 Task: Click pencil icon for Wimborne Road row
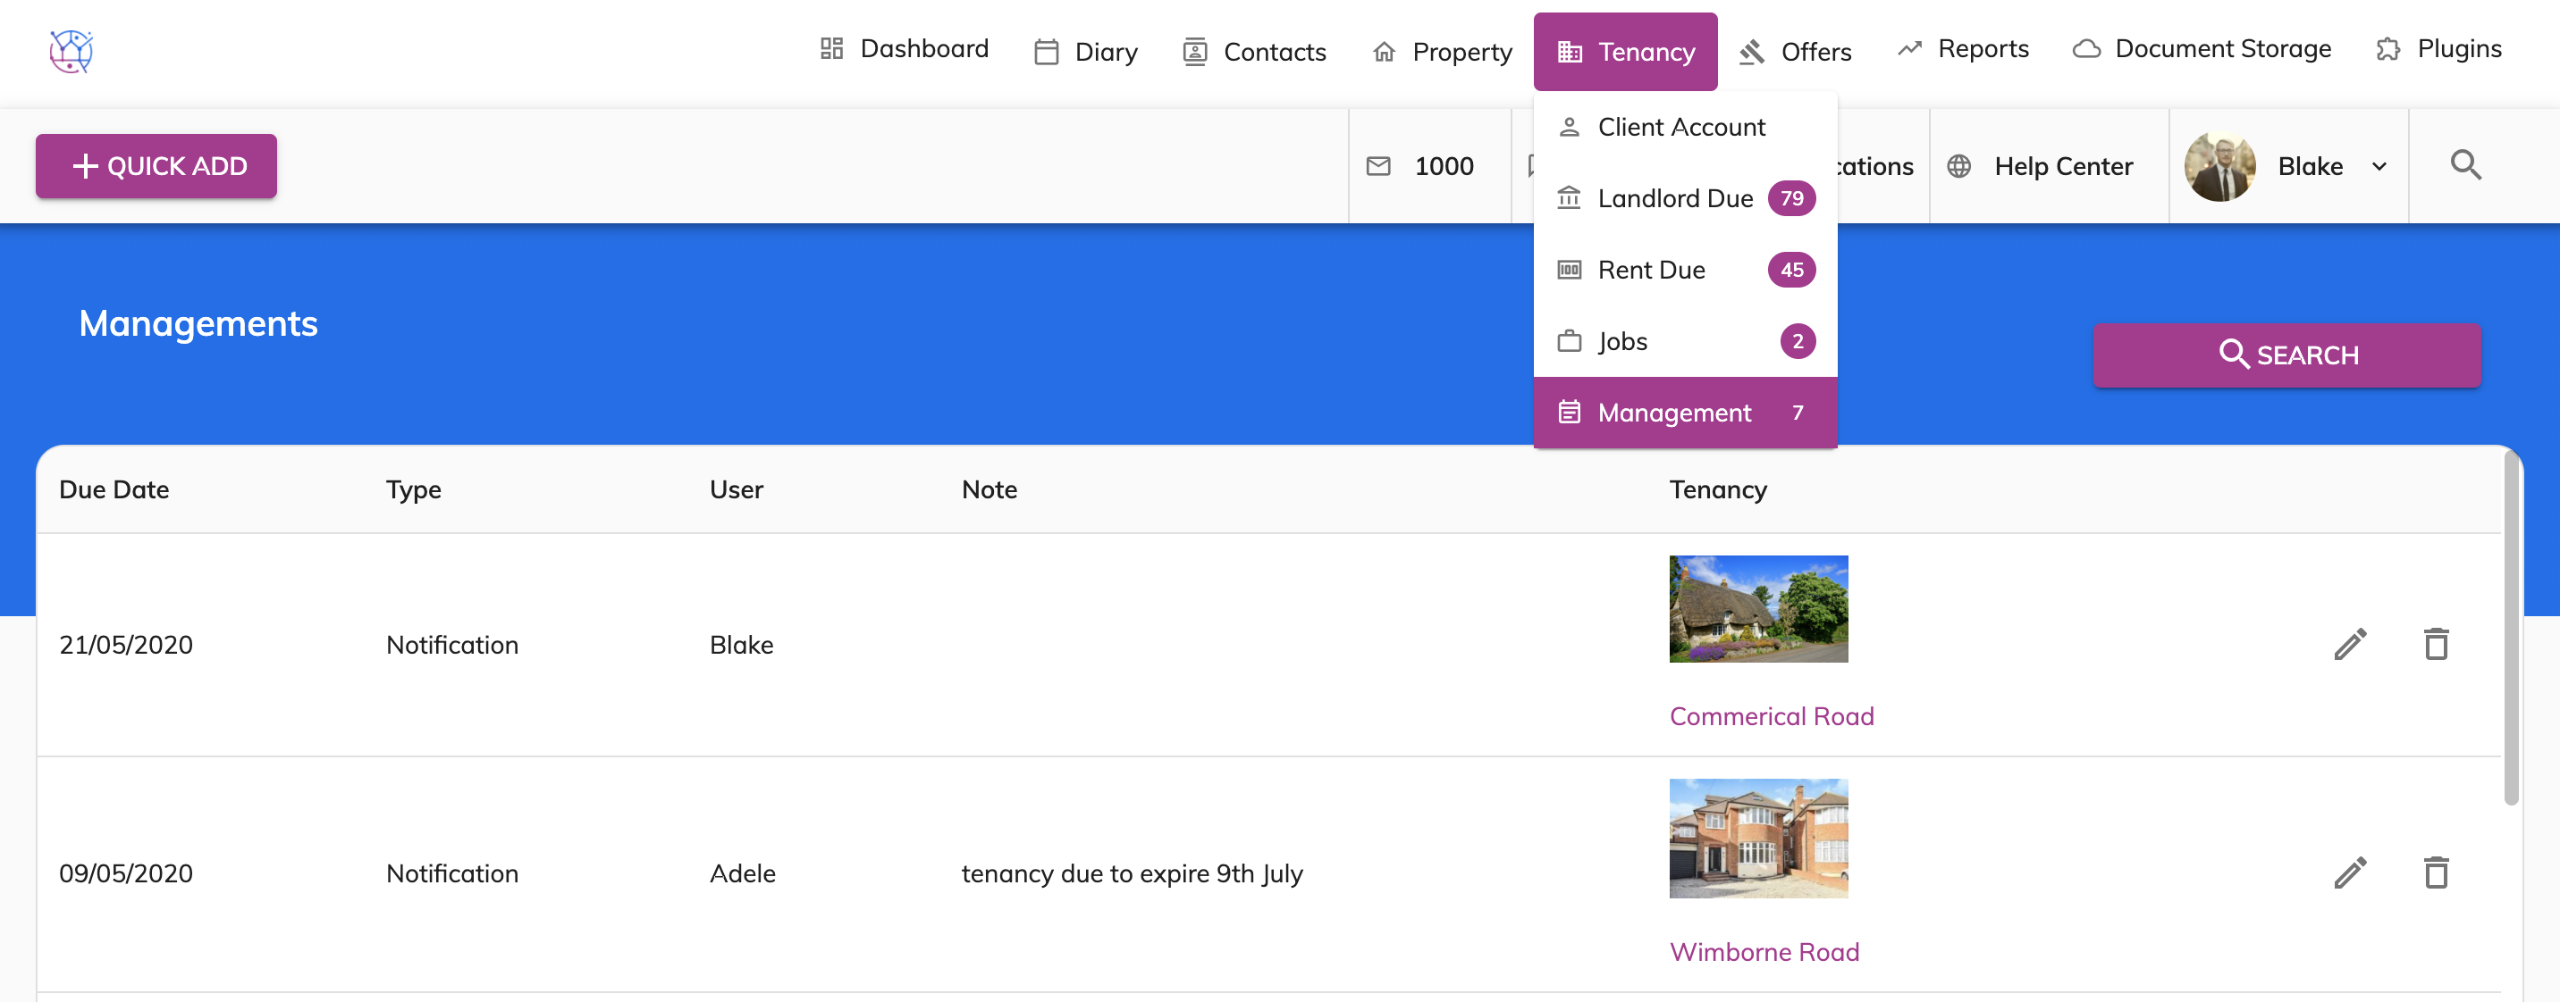(2349, 873)
